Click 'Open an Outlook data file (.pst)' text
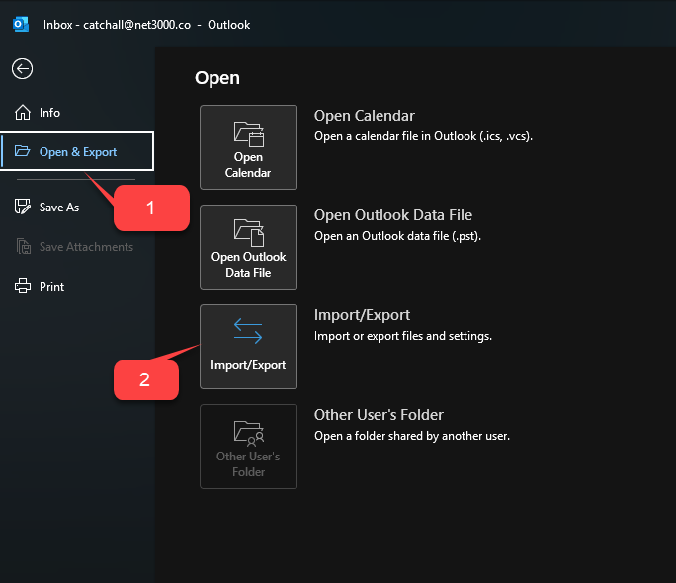Image resolution: width=676 pixels, height=583 pixels. (397, 236)
